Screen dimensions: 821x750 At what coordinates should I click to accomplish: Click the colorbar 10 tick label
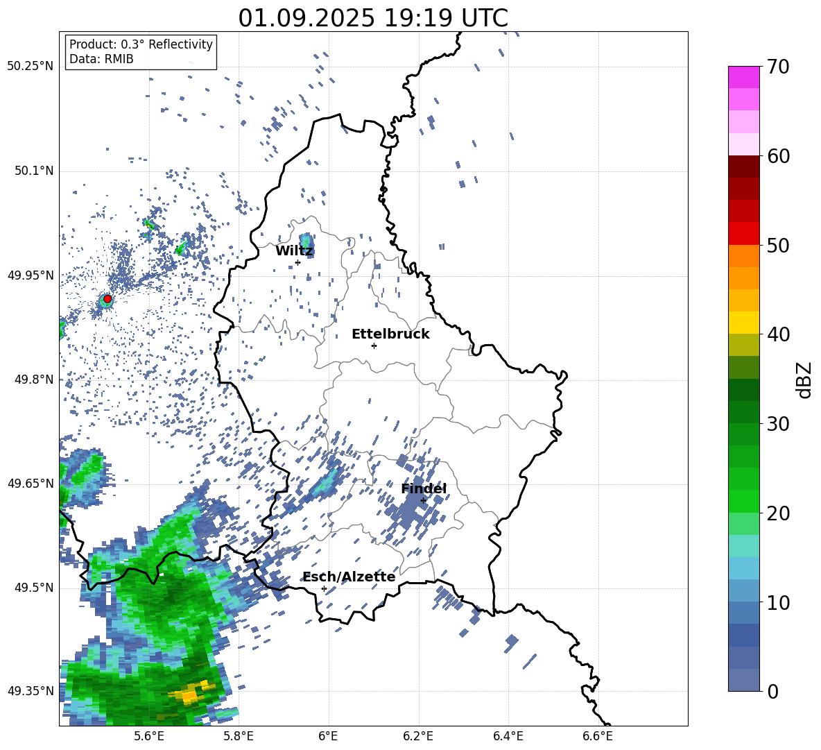pyautogui.click(x=778, y=602)
